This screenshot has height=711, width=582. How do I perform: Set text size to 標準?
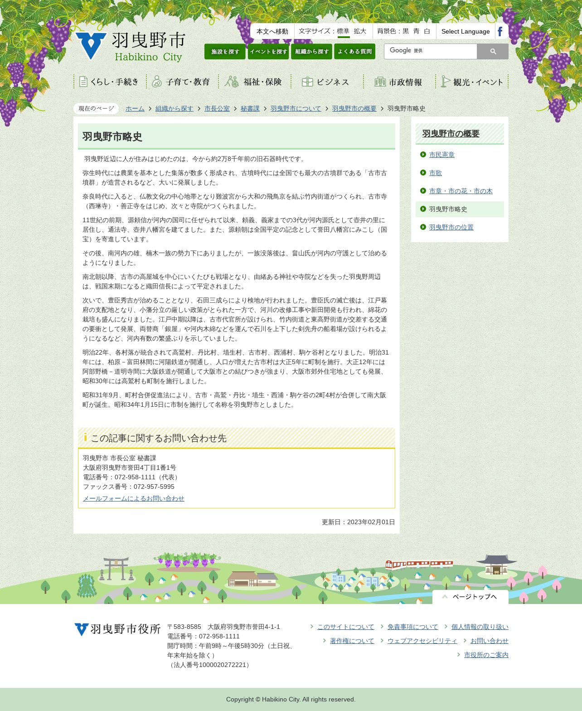(x=343, y=31)
